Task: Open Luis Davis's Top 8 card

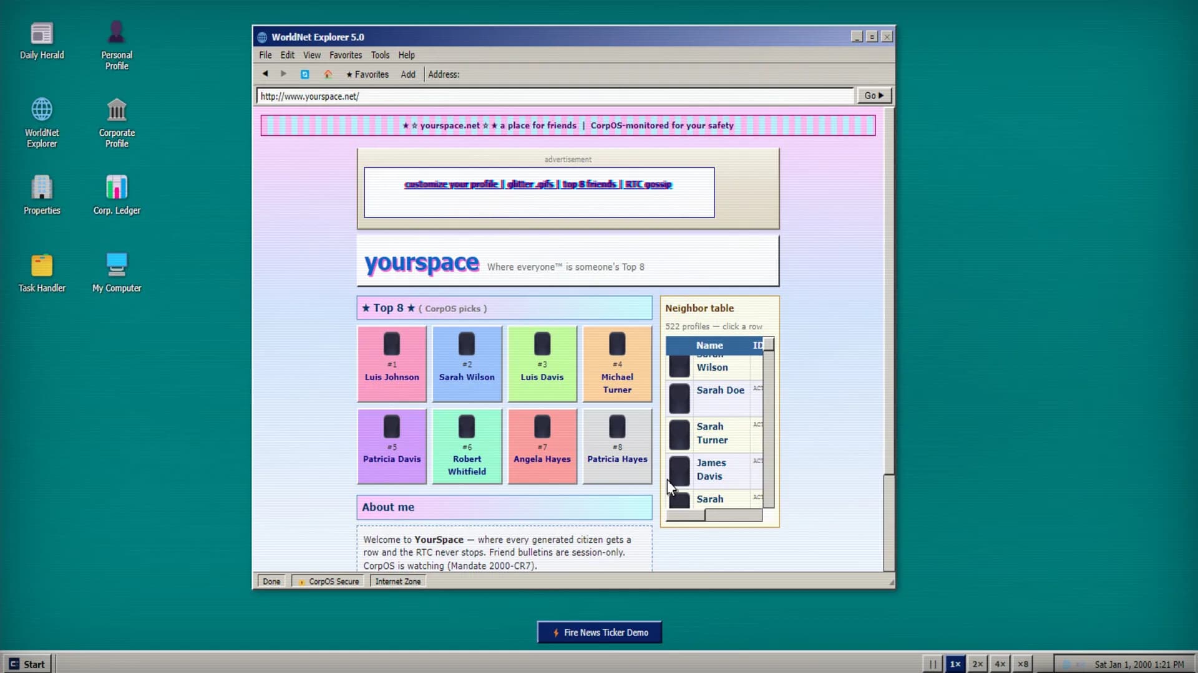Action: tap(542, 364)
